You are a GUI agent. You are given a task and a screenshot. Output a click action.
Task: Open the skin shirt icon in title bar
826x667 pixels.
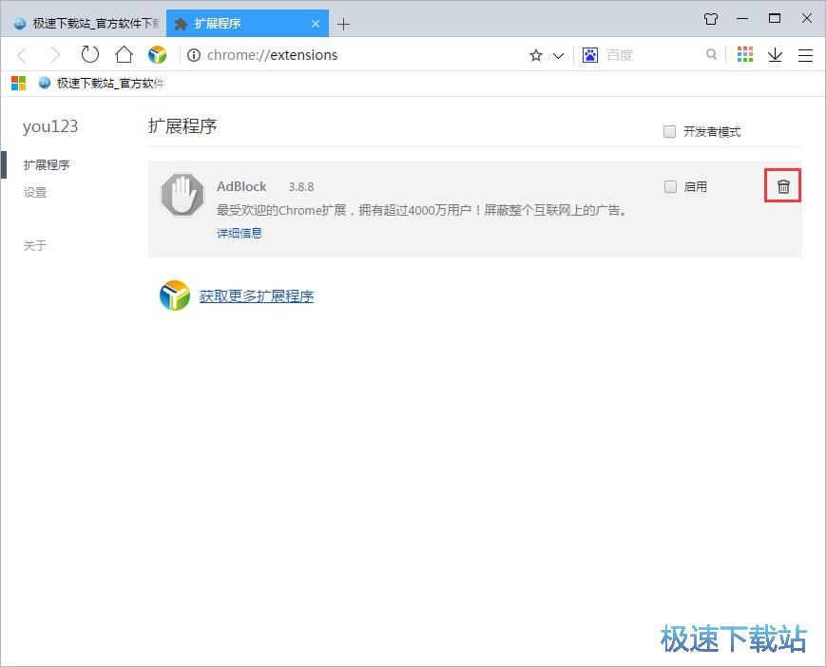[711, 19]
